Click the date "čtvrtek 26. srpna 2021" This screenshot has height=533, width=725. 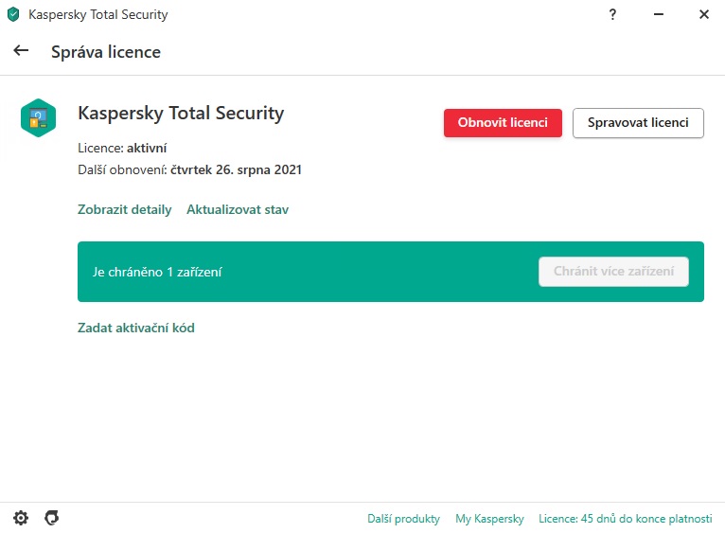click(236, 169)
